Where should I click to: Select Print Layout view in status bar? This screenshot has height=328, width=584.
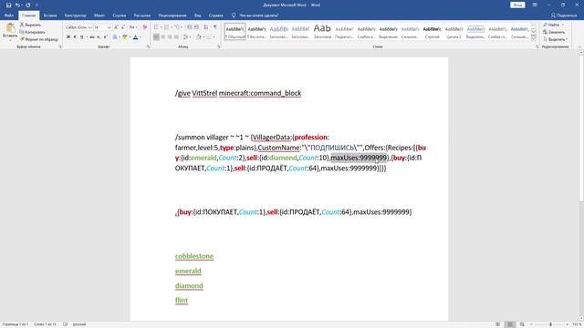(x=510, y=324)
